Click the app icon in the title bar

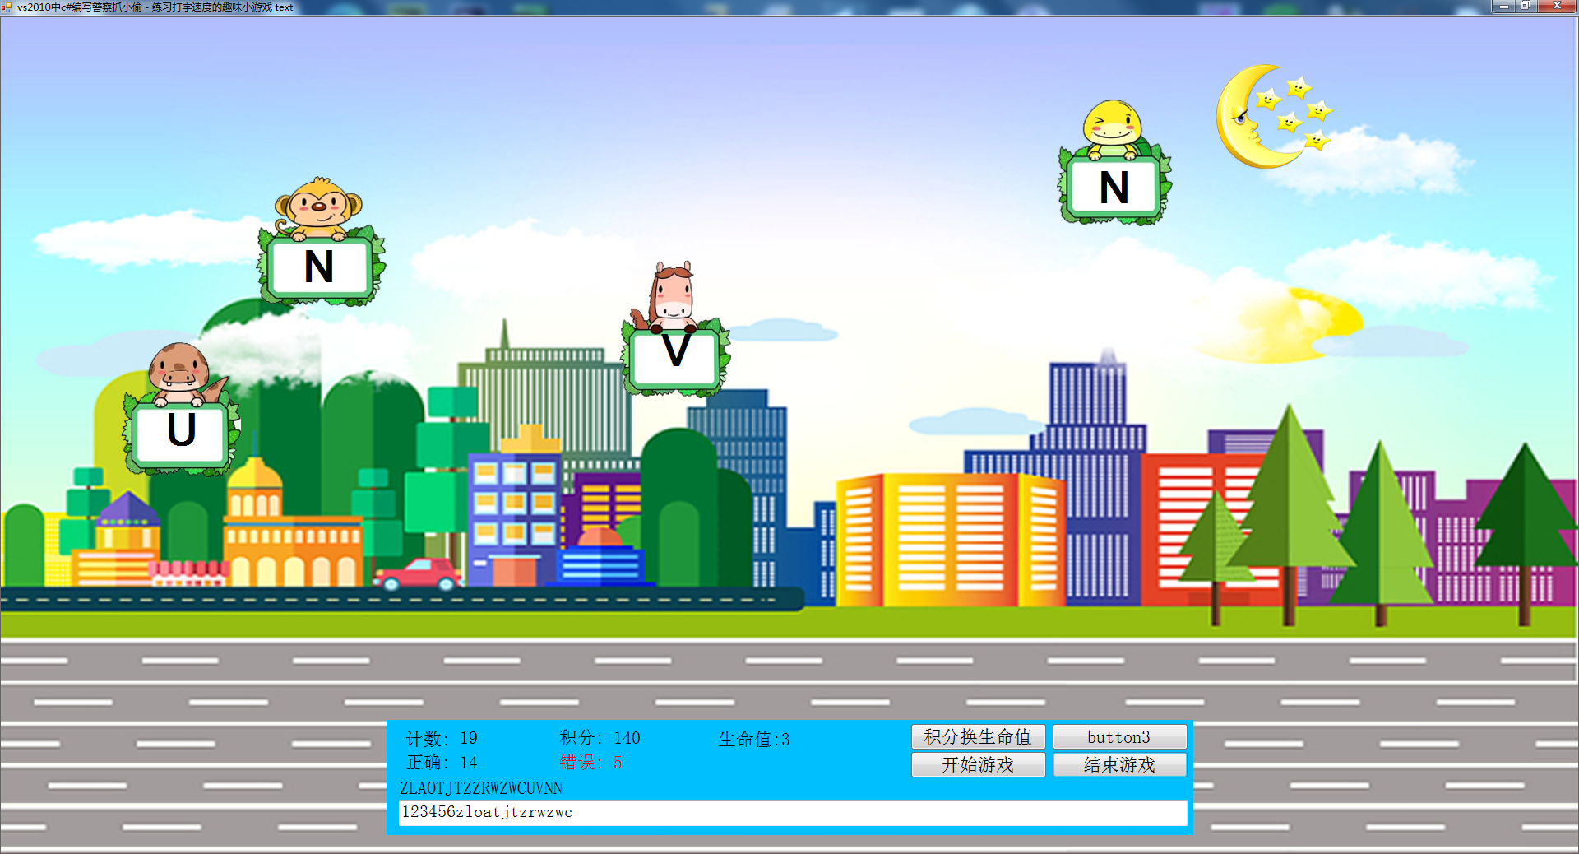(7, 7)
